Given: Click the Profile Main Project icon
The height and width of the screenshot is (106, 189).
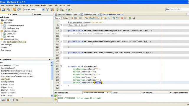Looking at the screenshot, I should point(68,9).
